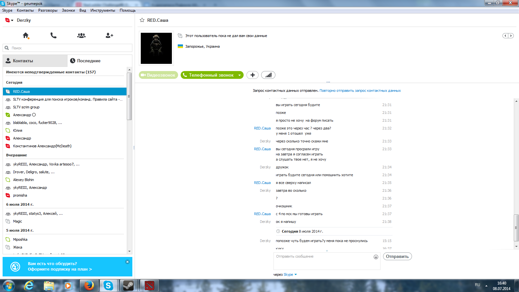
Task: Open the Skype menu
Action: pyautogui.click(x=7, y=10)
